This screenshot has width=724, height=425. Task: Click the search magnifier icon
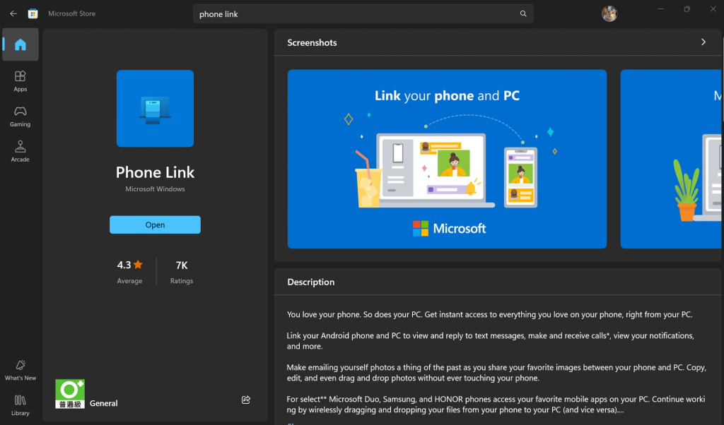pyautogui.click(x=523, y=14)
